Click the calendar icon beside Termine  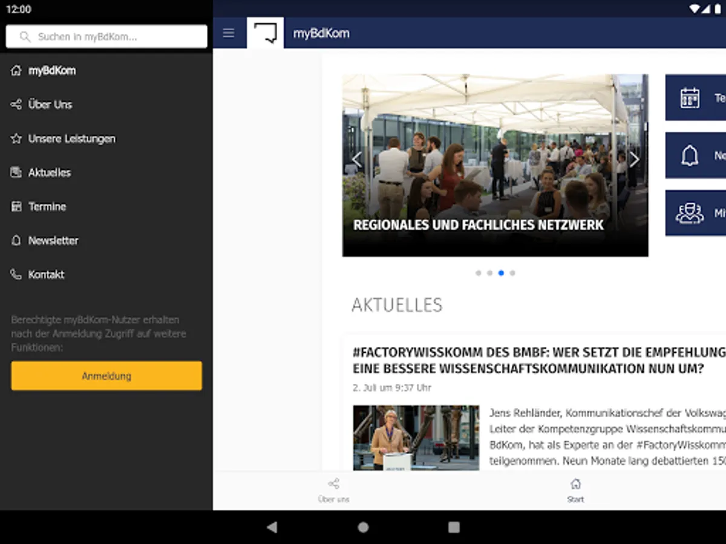coord(16,206)
